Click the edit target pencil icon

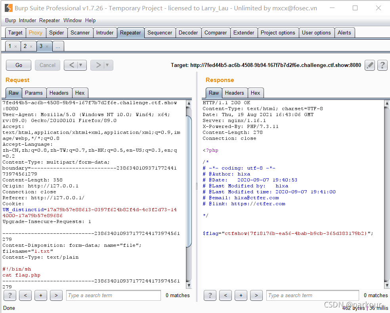370,65
